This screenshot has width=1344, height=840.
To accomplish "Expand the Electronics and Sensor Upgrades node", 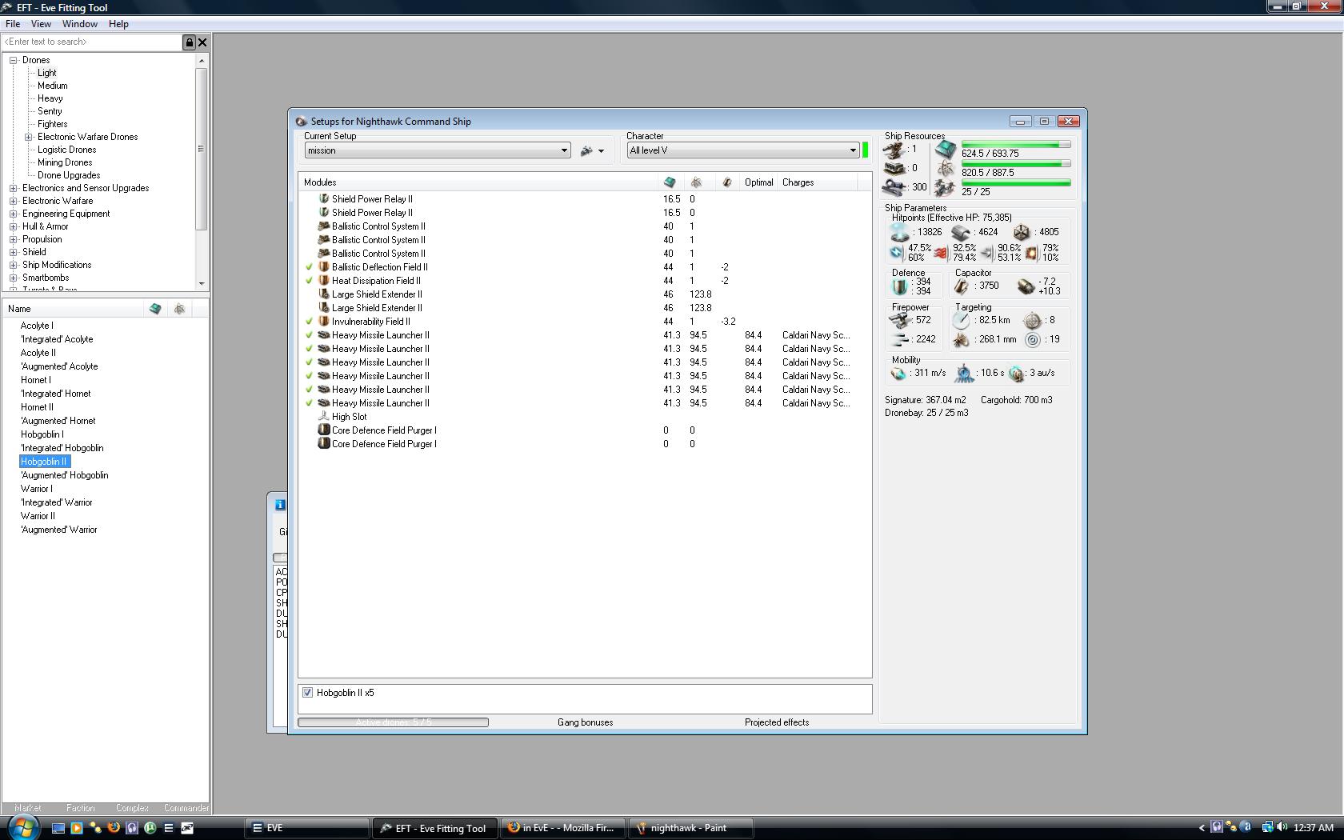I will [x=14, y=188].
